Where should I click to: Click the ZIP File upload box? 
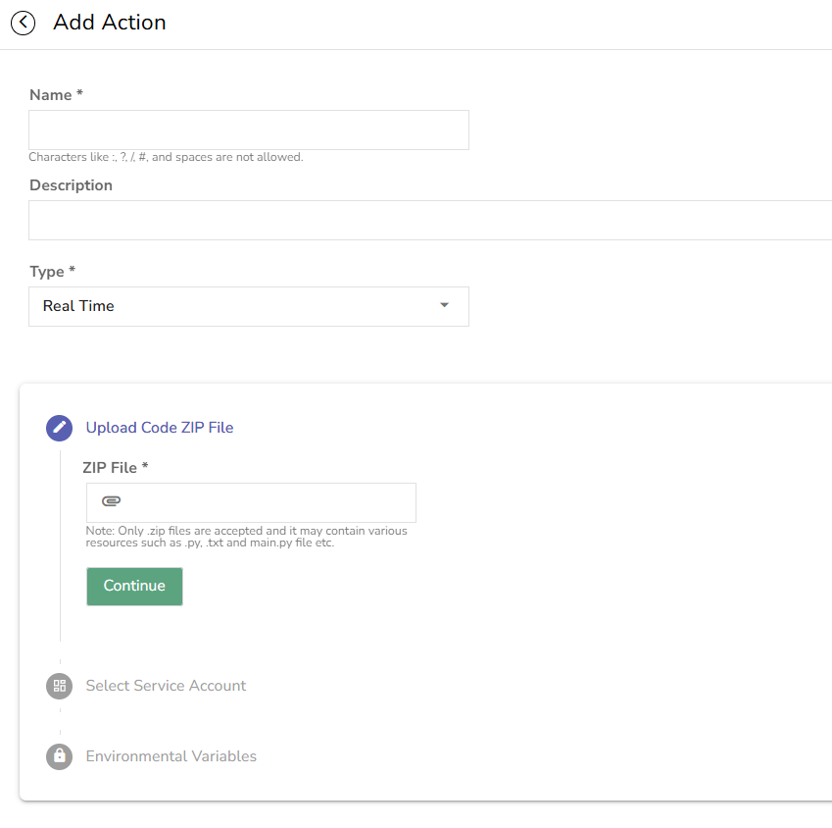point(250,500)
